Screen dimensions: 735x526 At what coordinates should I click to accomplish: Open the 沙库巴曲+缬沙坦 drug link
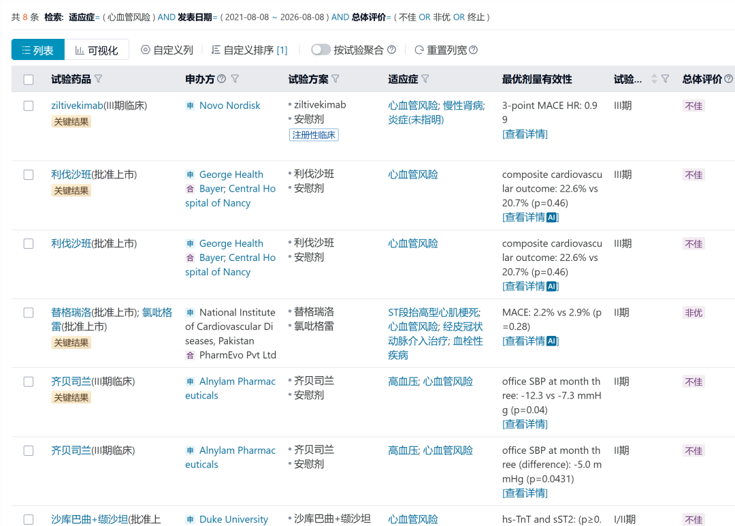[x=89, y=519]
